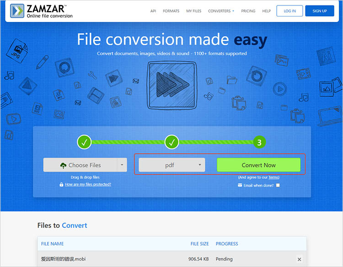Image resolution: width=343 pixels, height=267 pixels.
Task: Click the Convert Now button
Action: (258, 165)
